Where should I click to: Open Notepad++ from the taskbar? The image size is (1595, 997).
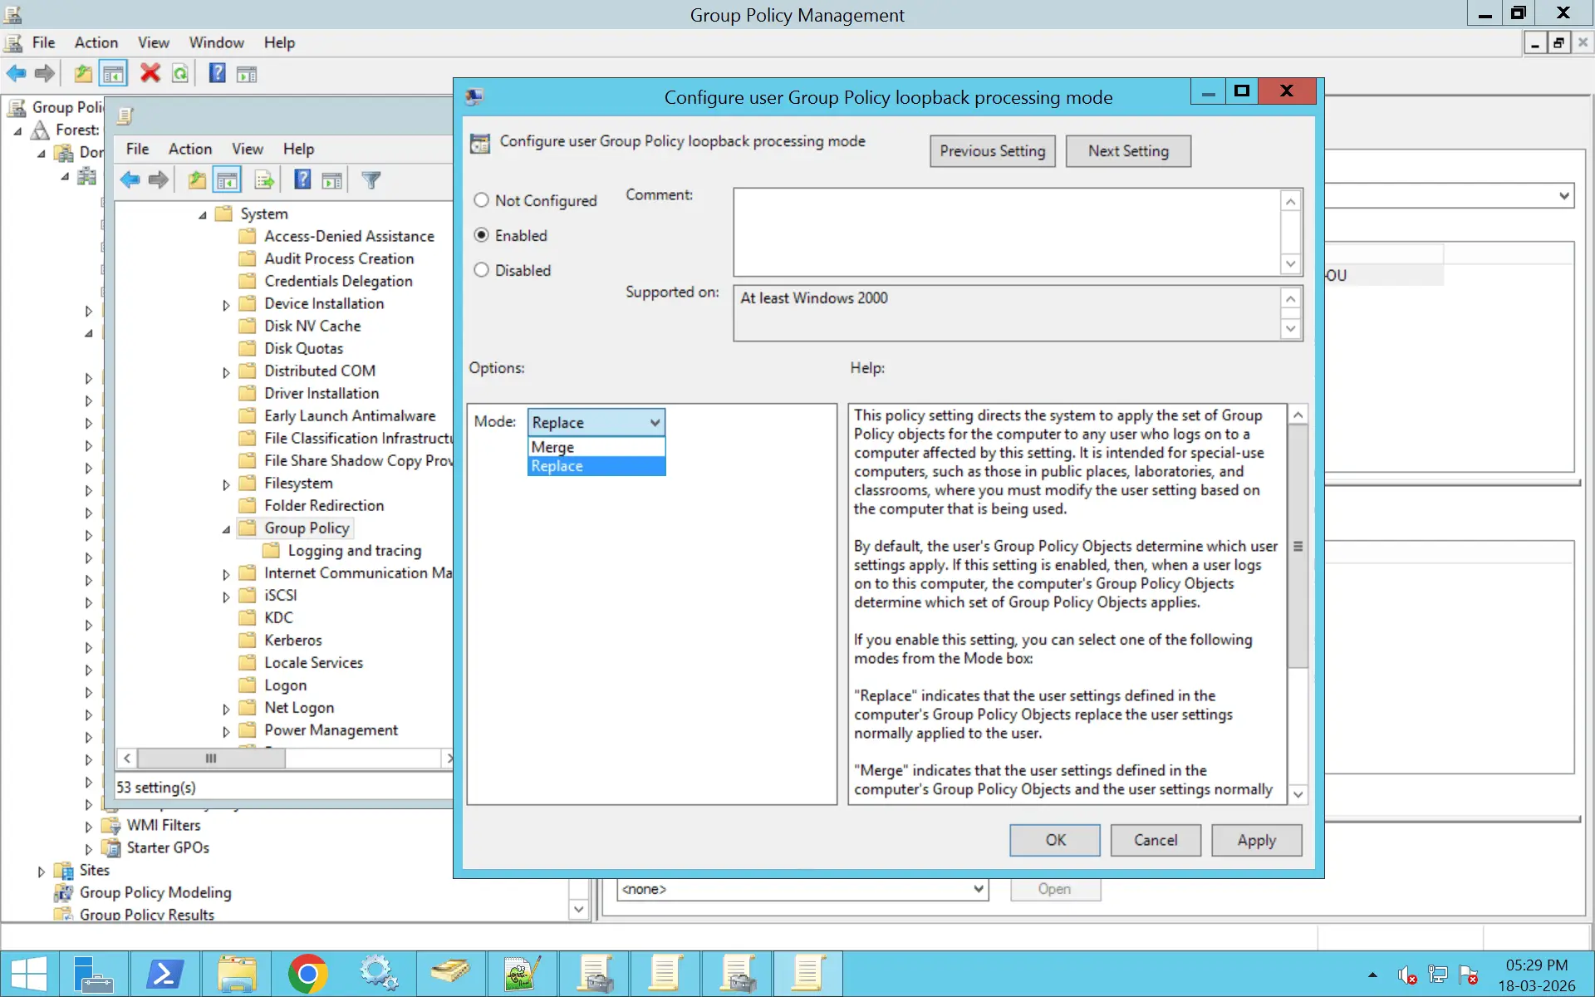(522, 972)
